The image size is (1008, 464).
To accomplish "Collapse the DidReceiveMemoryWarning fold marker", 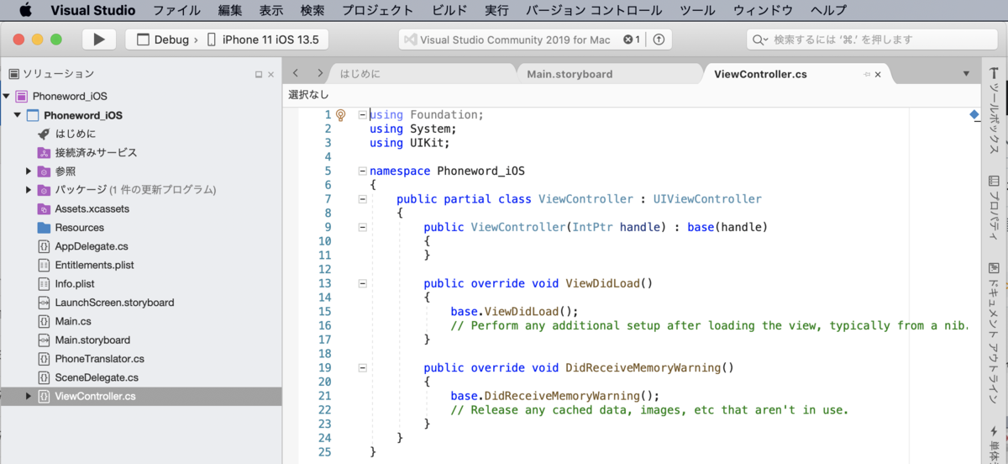I will tap(362, 367).
